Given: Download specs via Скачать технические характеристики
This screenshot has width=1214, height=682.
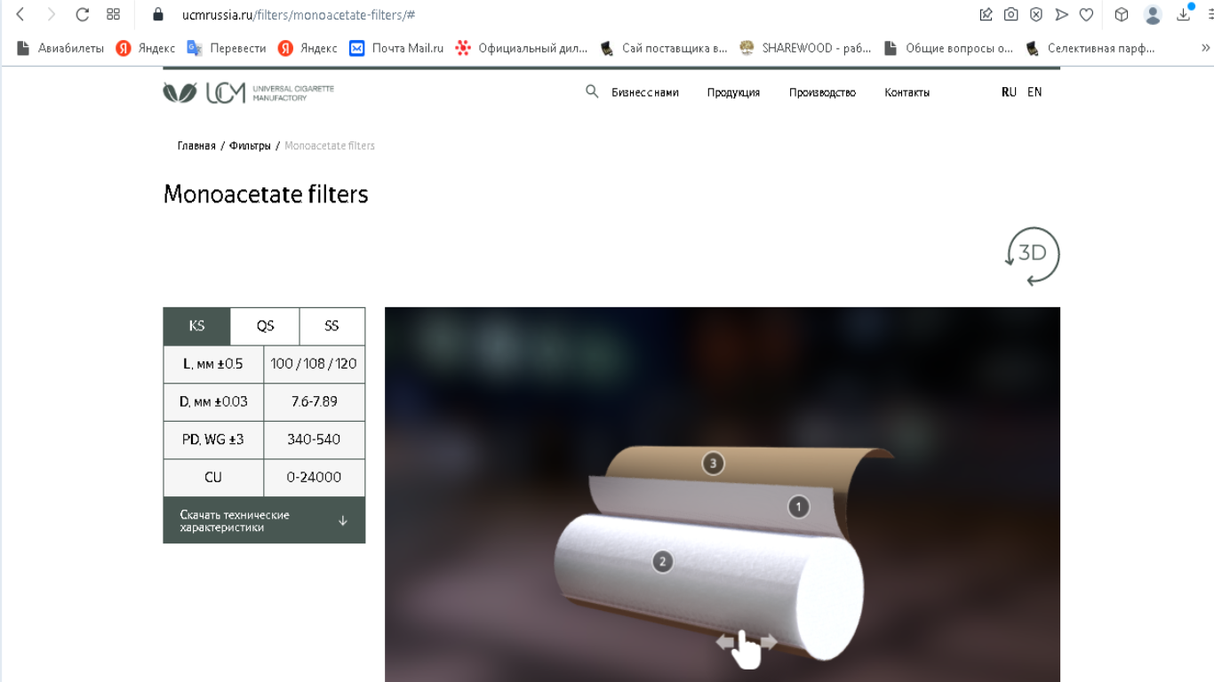Looking at the screenshot, I should (x=264, y=520).
